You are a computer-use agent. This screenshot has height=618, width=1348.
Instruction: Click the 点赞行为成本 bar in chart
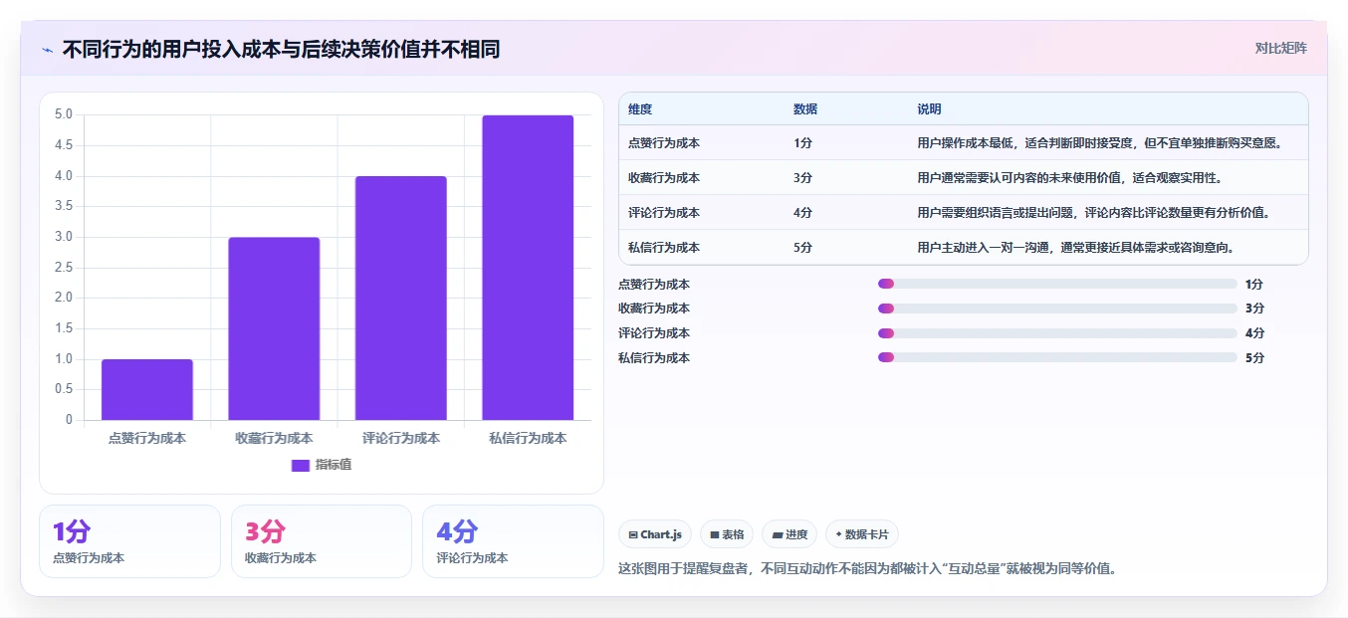(147, 389)
